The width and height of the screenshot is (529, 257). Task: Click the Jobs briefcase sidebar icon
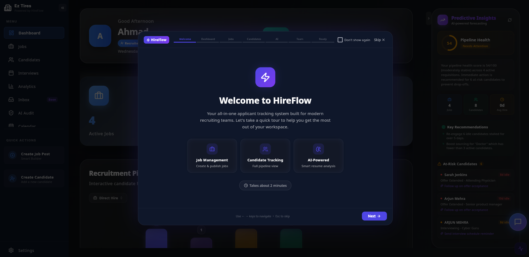coord(11,46)
